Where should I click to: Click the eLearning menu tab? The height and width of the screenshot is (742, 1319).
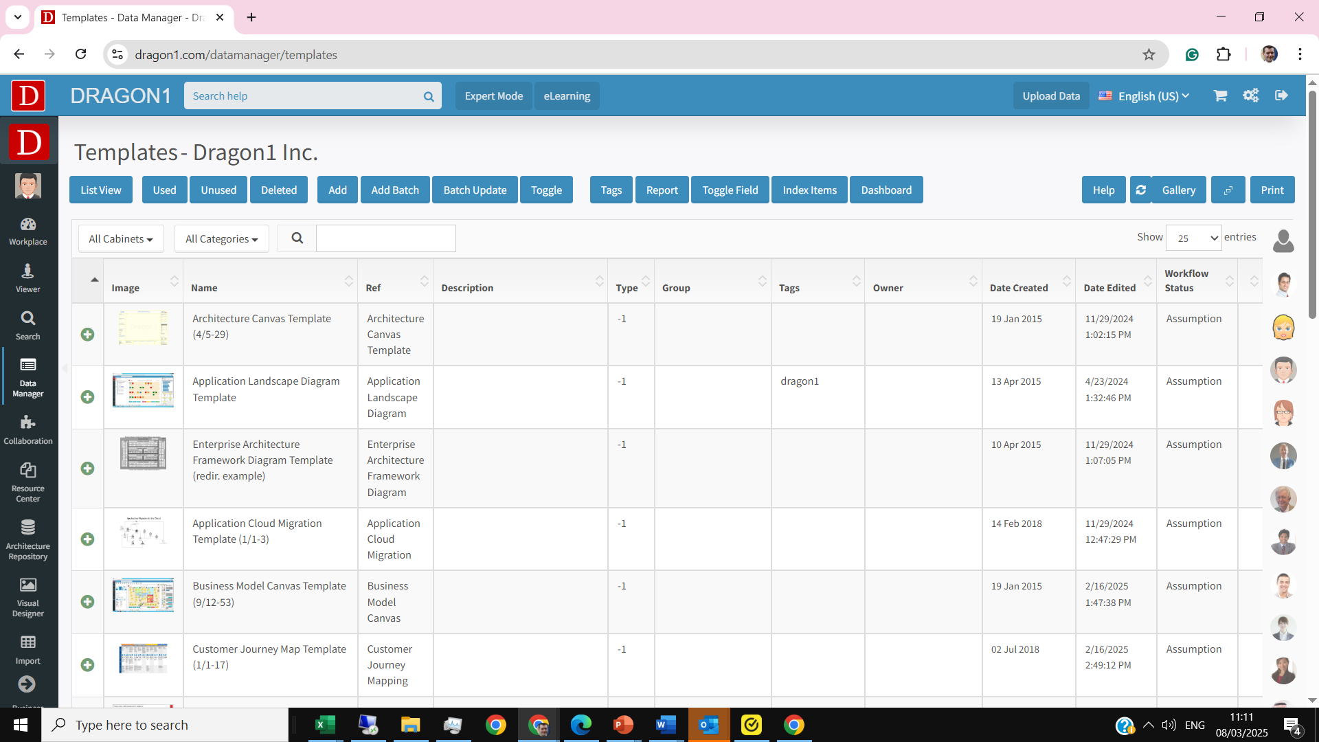point(567,95)
